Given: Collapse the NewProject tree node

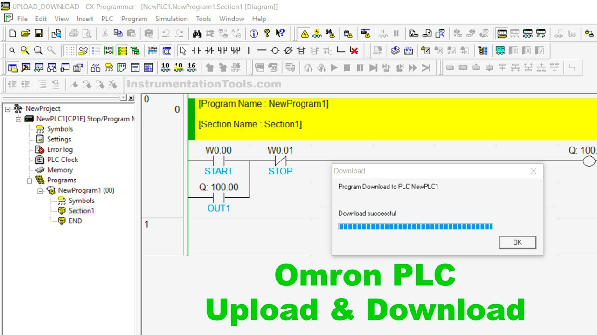Looking at the screenshot, I should (8, 108).
